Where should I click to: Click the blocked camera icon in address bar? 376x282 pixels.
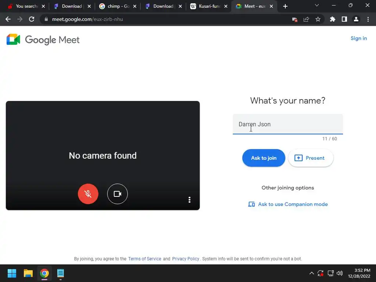point(294,19)
